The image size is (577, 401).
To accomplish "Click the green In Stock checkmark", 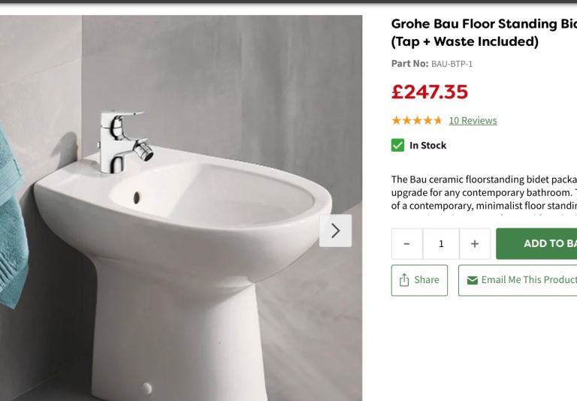I will [x=397, y=145].
